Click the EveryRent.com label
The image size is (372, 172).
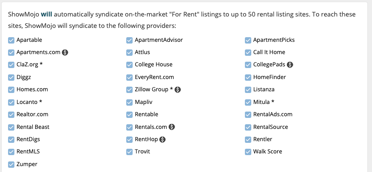(x=154, y=77)
